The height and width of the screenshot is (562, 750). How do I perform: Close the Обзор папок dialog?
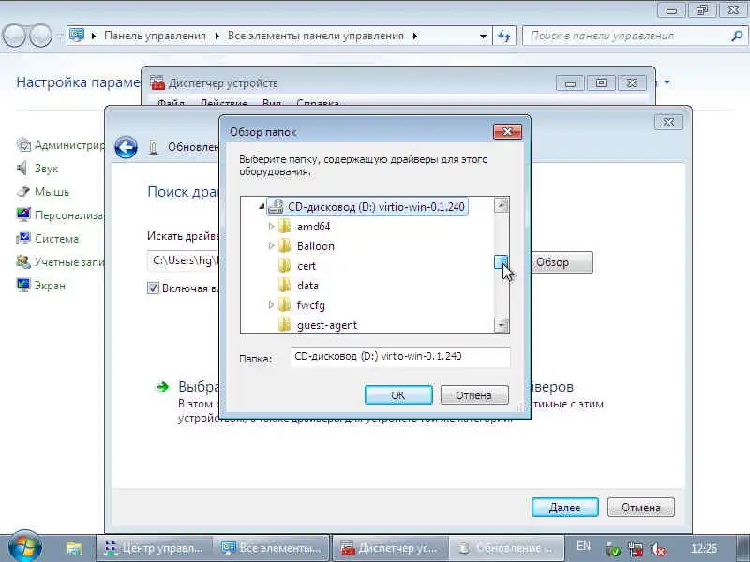[507, 131]
